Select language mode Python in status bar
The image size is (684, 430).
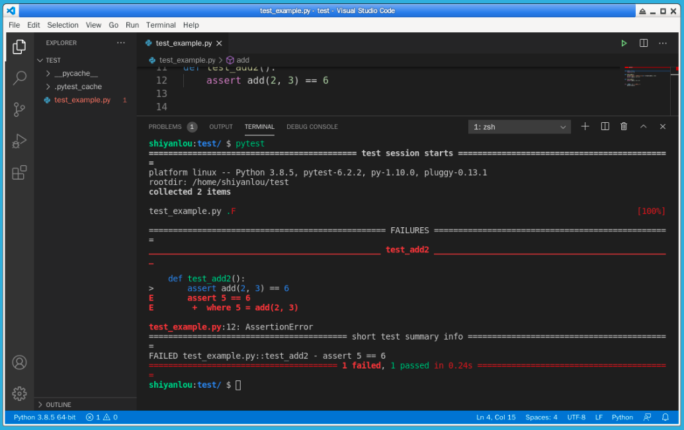[622, 417]
